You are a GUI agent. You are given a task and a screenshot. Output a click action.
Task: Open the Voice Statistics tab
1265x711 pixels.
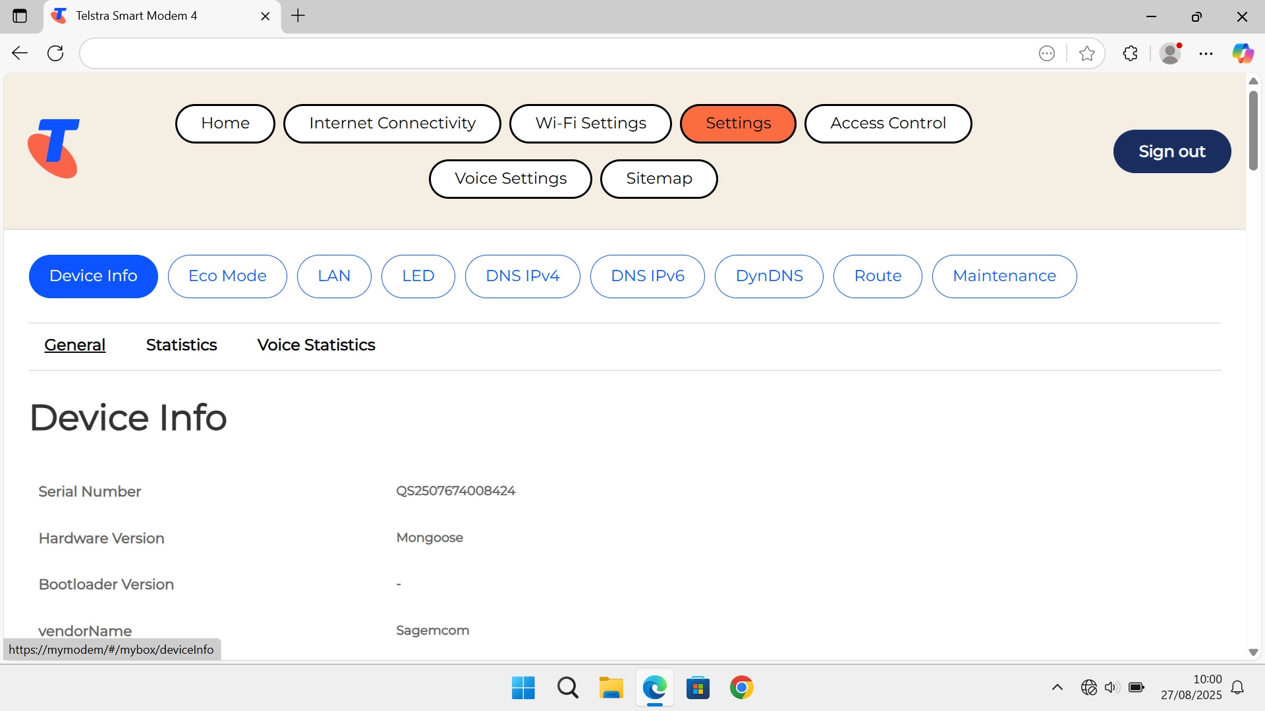pos(316,345)
